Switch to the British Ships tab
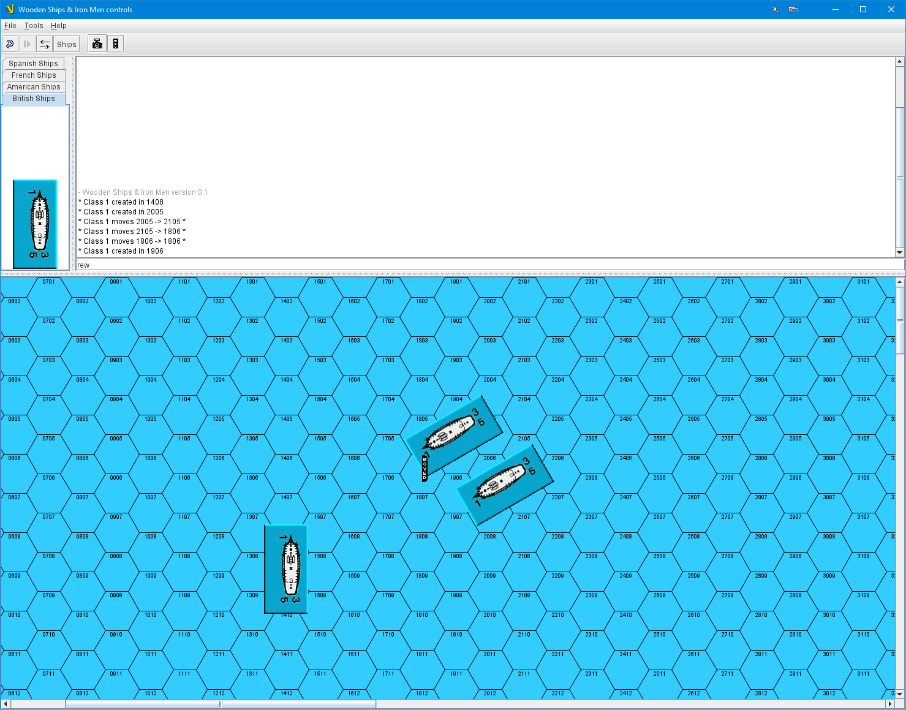 click(34, 99)
